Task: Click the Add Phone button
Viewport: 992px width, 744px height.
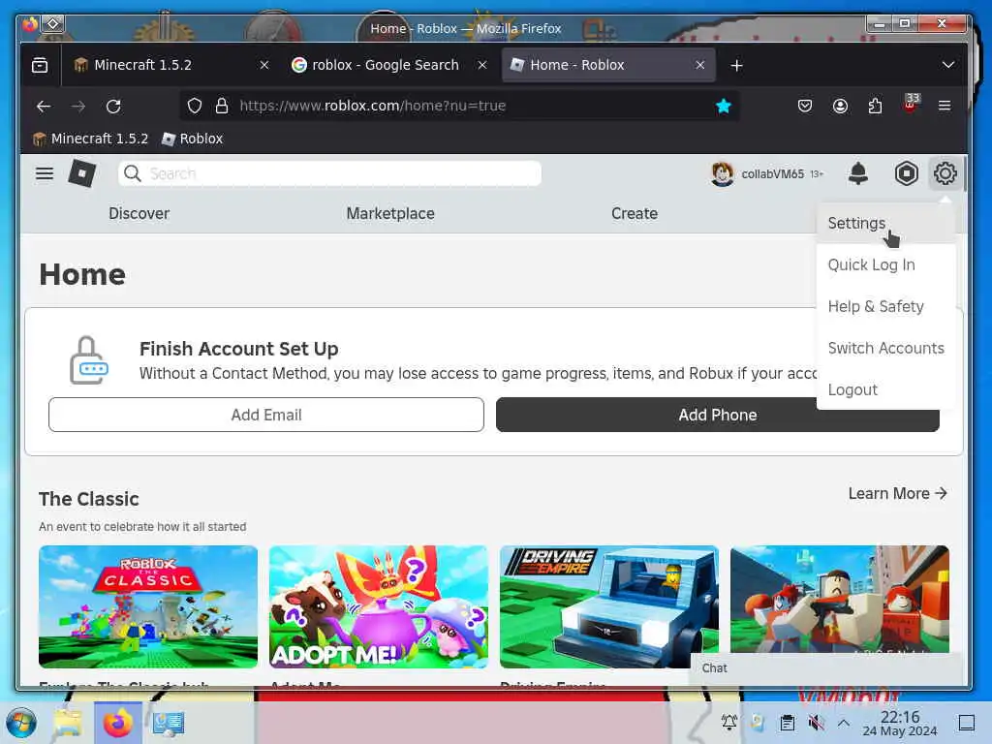Action: [x=718, y=415]
